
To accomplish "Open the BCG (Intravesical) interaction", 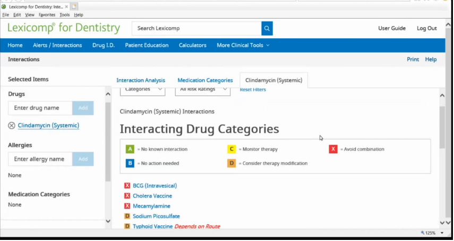I will pyautogui.click(x=155, y=186).
